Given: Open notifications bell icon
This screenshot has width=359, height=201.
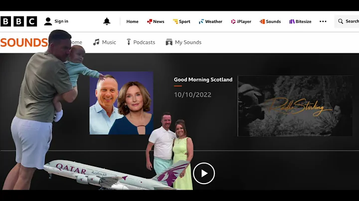Looking at the screenshot, I should (107, 21).
